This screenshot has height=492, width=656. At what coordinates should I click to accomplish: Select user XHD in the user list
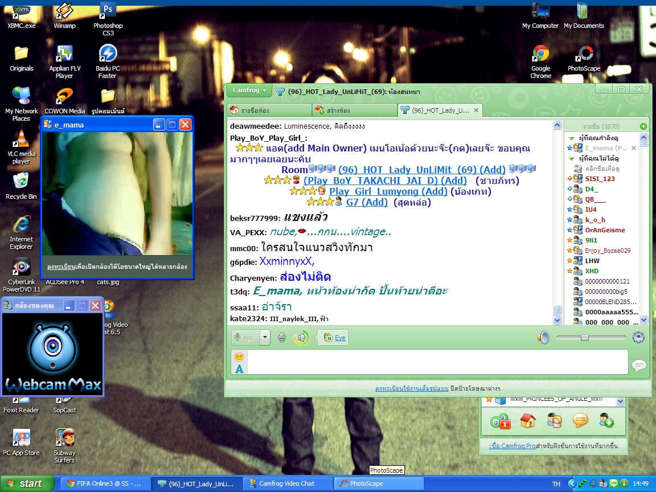[x=592, y=271]
